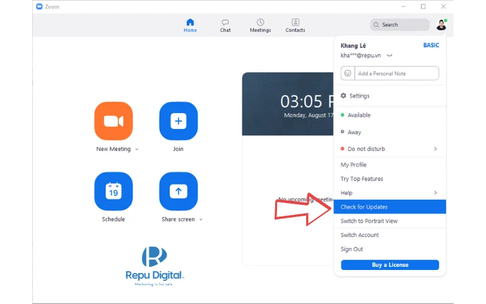Expand the Share screen dropdown arrow
The image size is (486, 304).
(201, 219)
